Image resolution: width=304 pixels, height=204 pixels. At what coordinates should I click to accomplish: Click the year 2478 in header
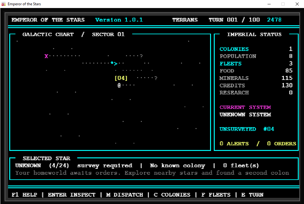[274, 20]
